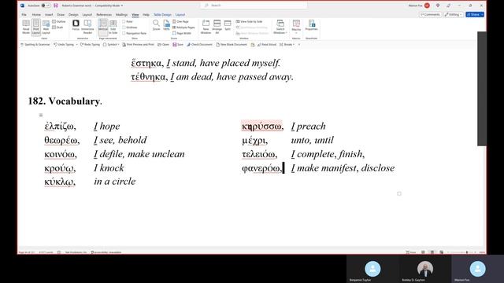
Task: Open the document title dropdown
Action: (122, 6)
